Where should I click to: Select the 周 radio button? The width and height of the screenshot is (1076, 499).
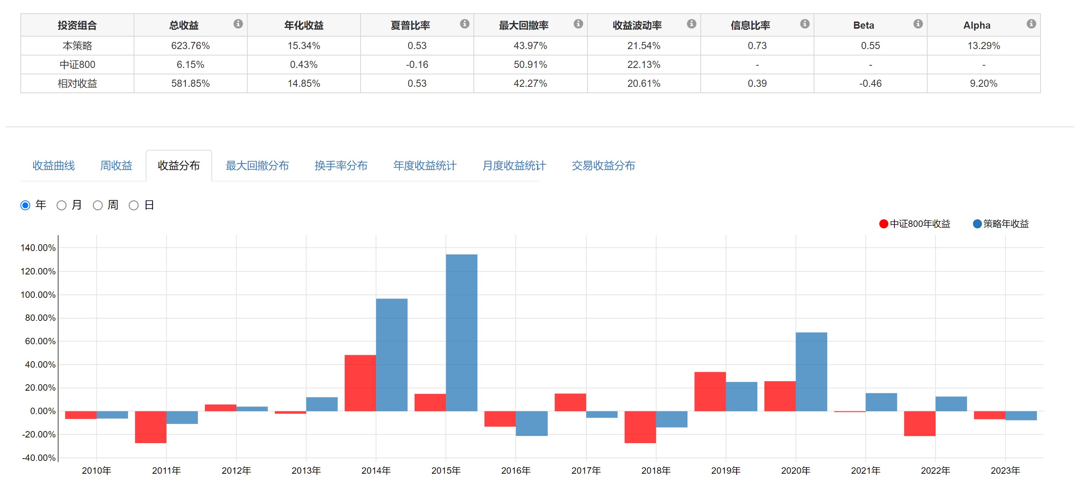point(98,205)
